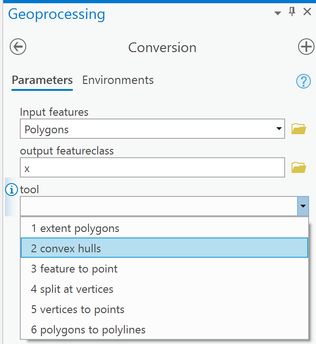
Task: Click the back arrow icon
Action: click(18, 47)
